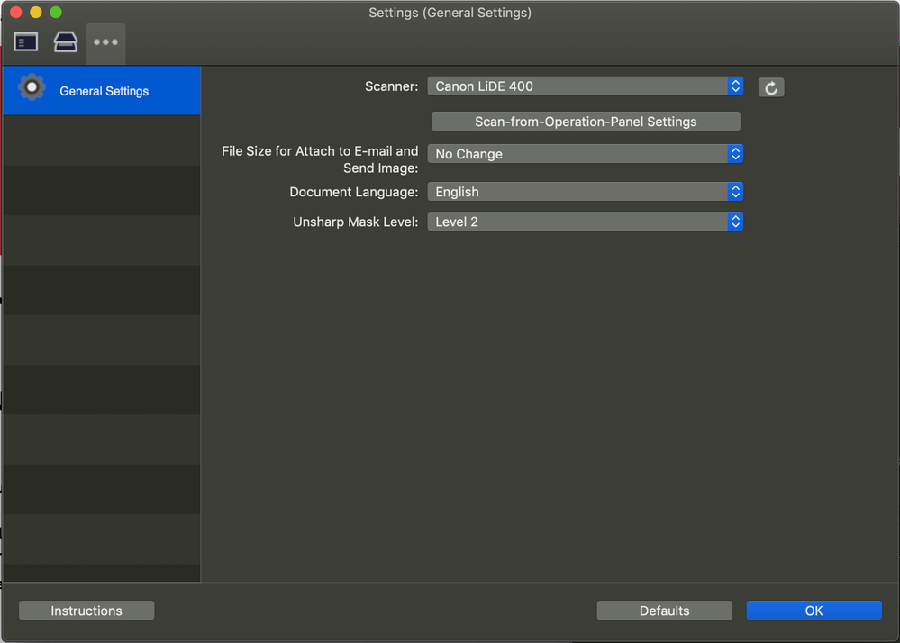
Task: Refresh scanner list with circular arrow icon
Action: pos(770,86)
